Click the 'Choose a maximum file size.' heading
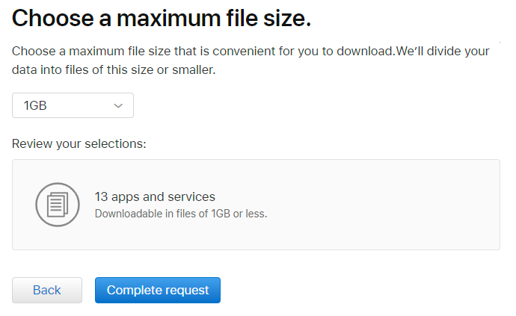The width and height of the screenshot is (516, 316). [161, 19]
